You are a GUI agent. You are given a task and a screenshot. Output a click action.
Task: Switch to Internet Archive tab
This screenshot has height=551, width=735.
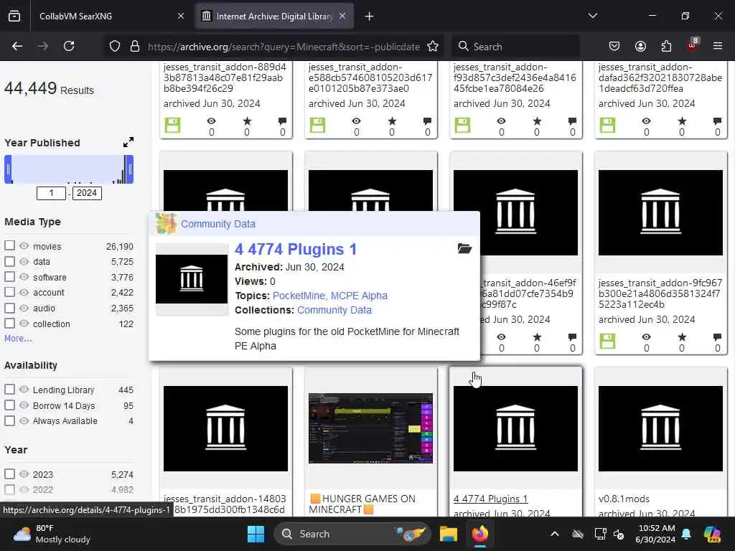pos(274,16)
